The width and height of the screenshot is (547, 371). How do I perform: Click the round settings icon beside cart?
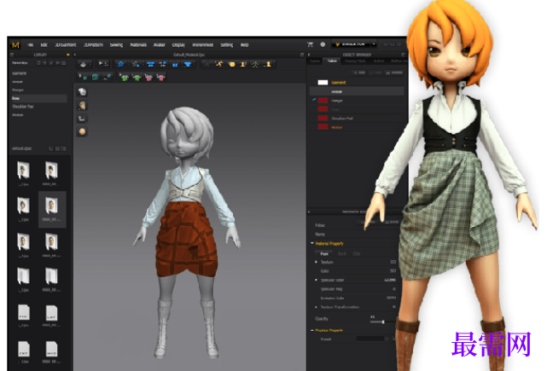323,44
